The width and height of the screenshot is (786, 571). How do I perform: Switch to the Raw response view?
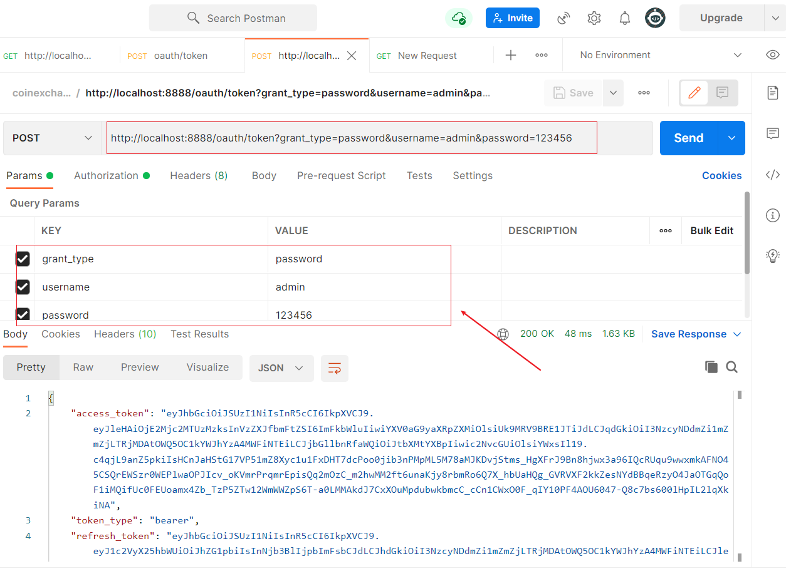[x=83, y=368]
